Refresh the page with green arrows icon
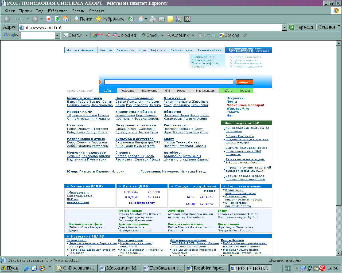This screenshot has height=273, width=342. coord(57,19)
